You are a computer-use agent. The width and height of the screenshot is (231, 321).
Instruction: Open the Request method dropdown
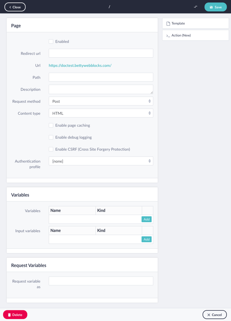point(101,101)
